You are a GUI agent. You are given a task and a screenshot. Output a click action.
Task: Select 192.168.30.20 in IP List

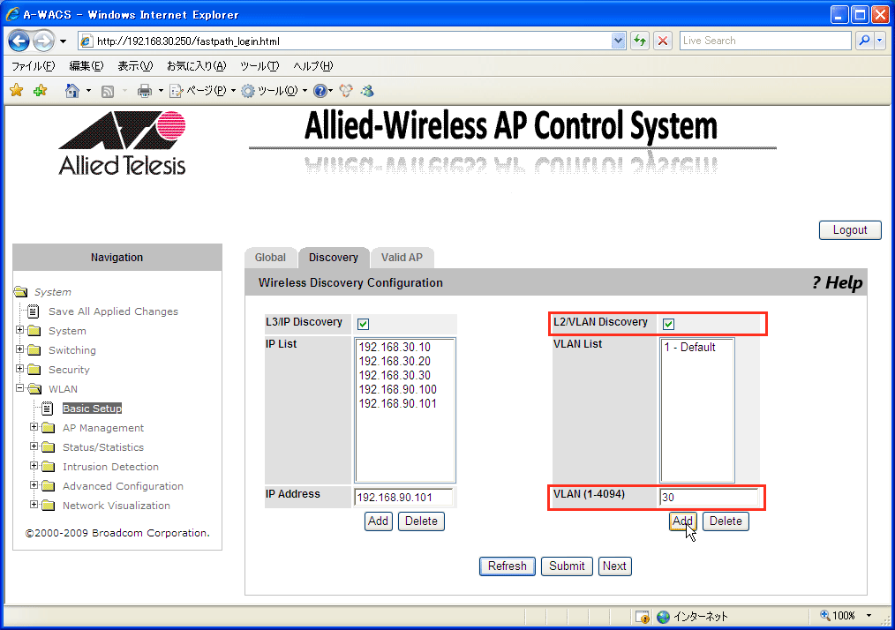click(395, 361)
